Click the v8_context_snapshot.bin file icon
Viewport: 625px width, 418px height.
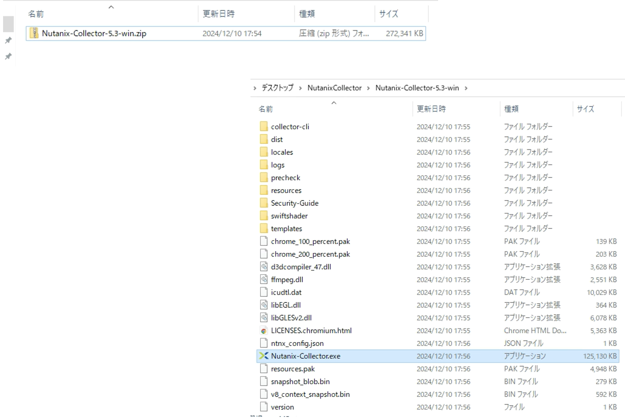[x=264, y=394]
